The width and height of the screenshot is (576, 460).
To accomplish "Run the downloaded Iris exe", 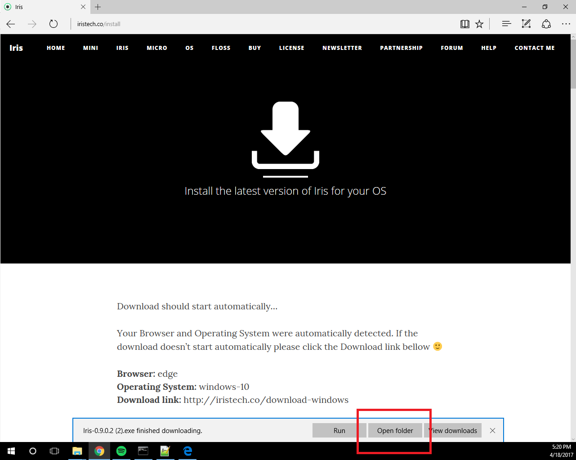I will (339, 430).
